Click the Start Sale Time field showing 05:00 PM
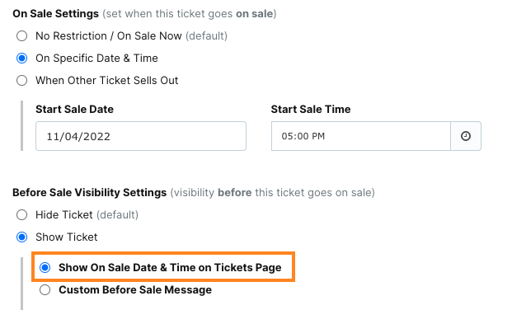Viewport: 512px width, 324px height. coord(361,136)
